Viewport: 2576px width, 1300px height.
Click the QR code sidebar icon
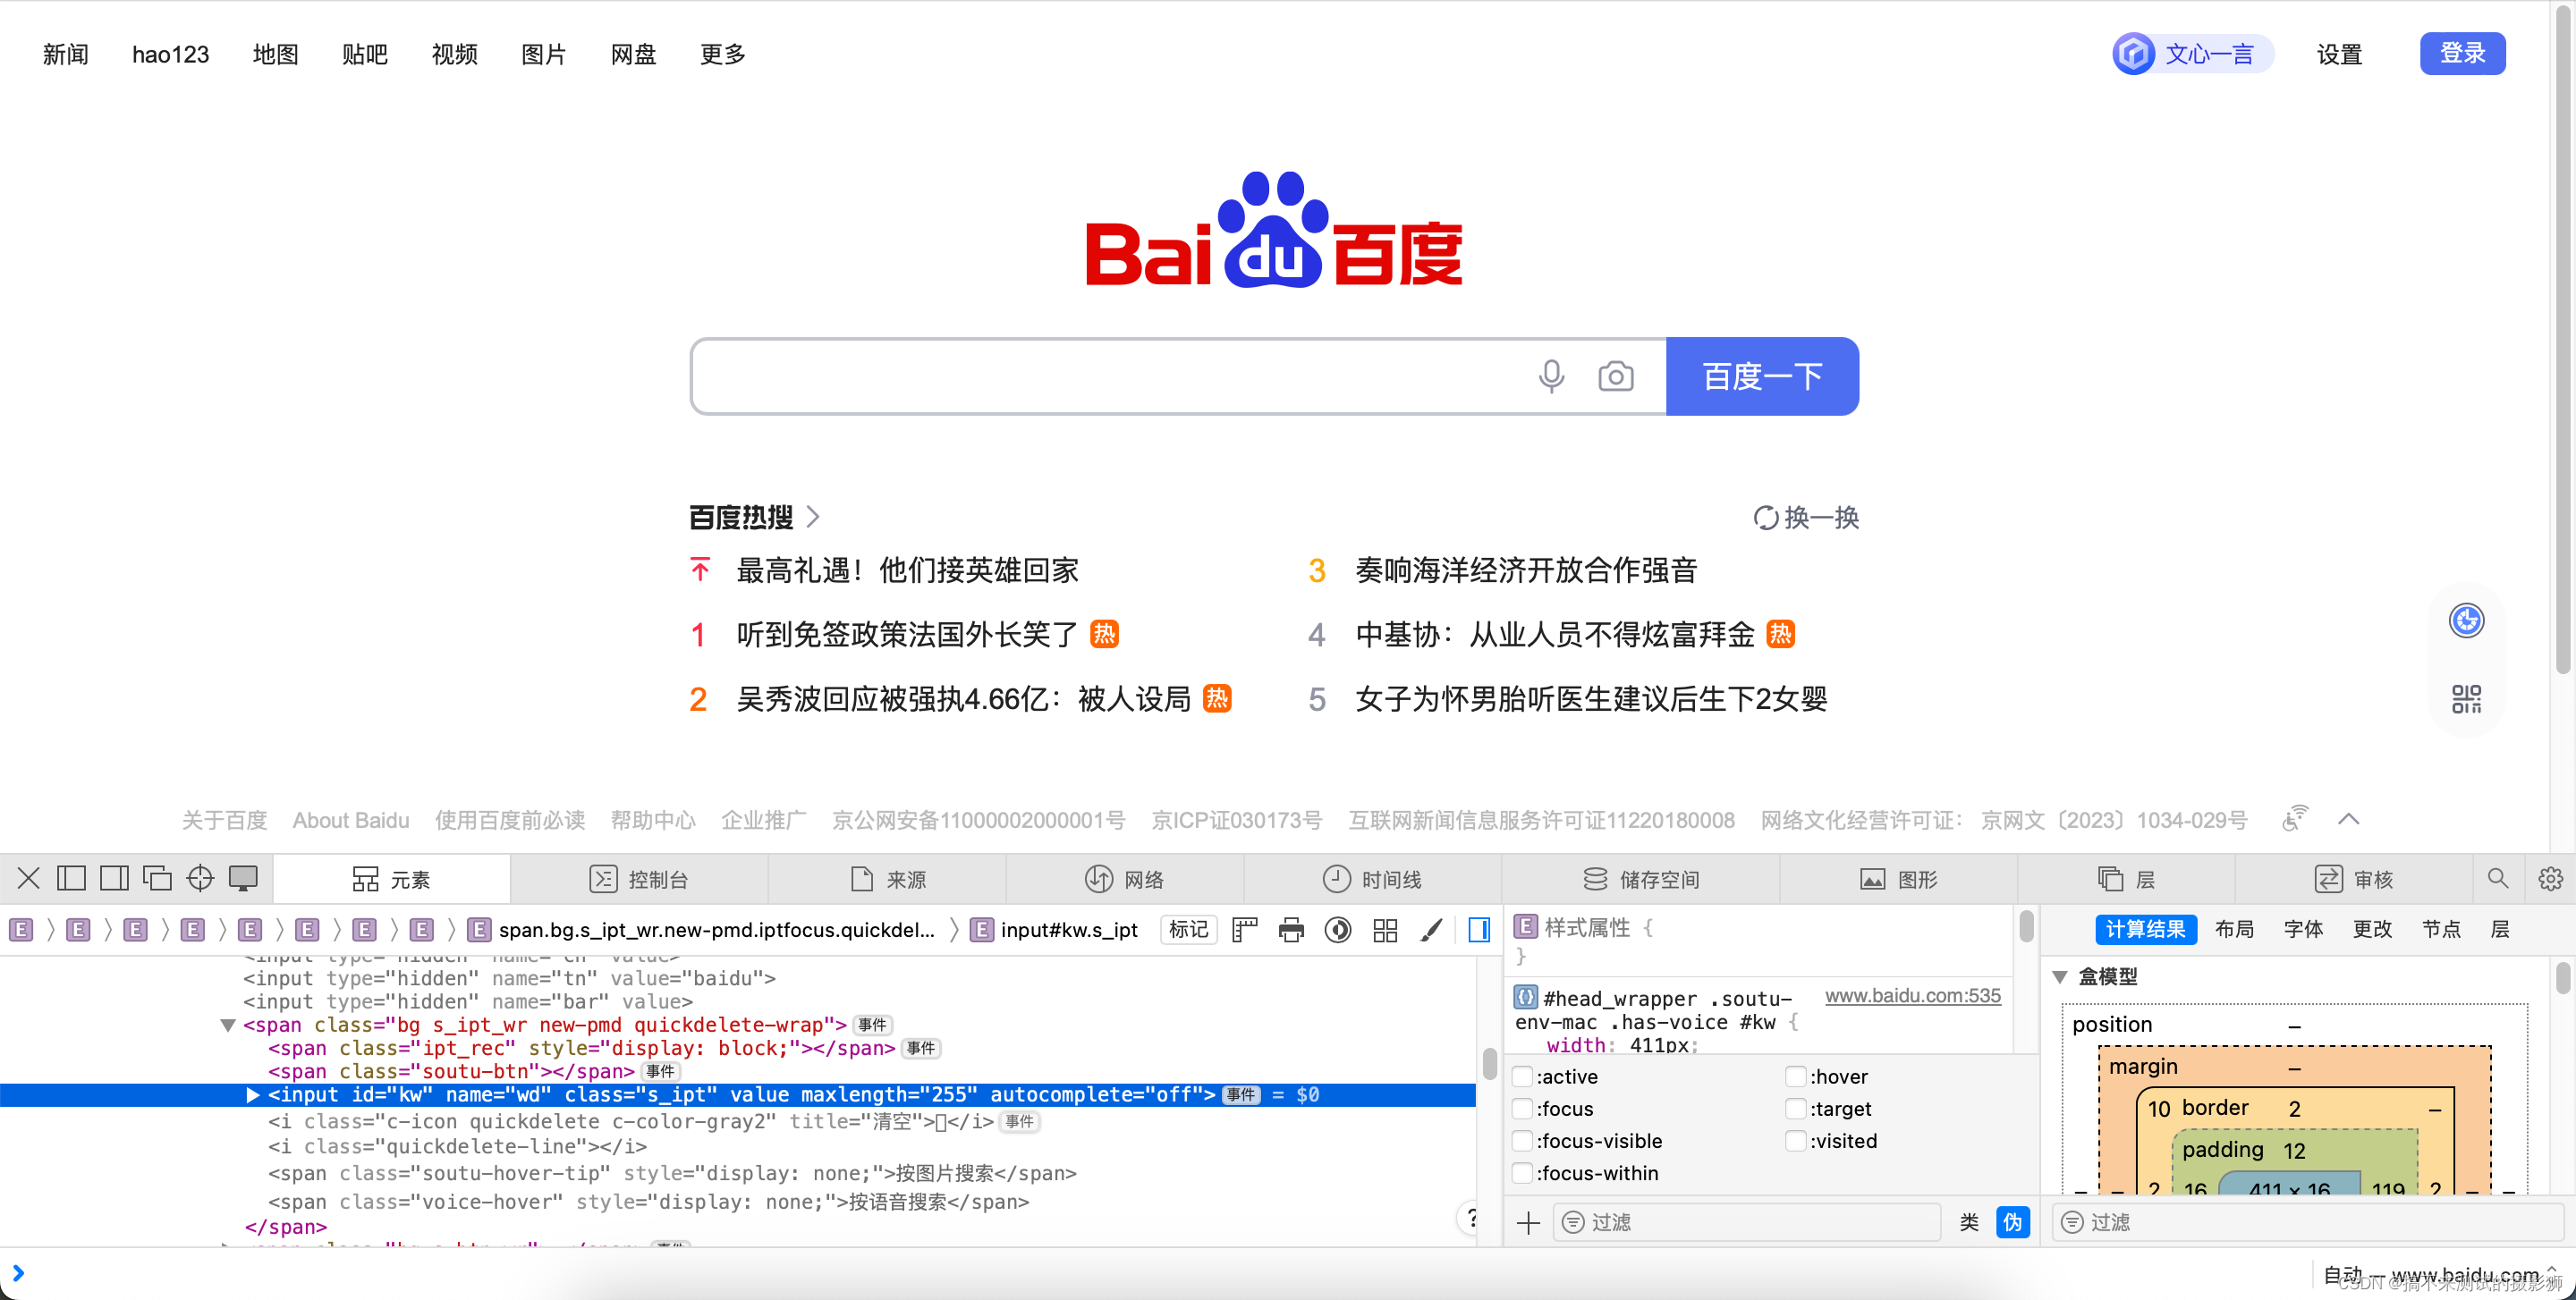tap(2466, 698)
